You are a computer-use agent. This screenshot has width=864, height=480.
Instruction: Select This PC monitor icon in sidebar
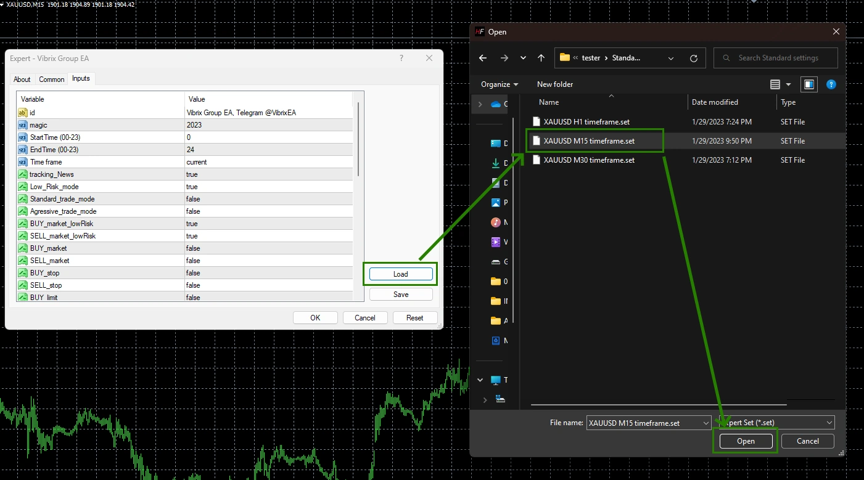pos(496,380)
